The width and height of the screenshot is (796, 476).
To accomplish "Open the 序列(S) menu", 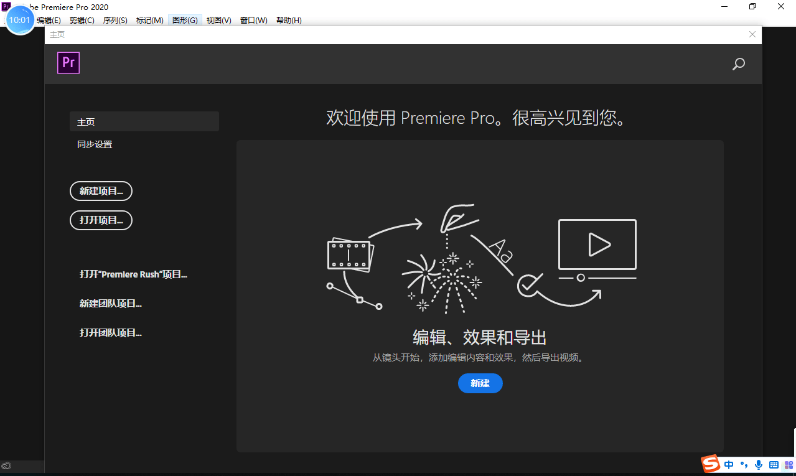I will [115, 20].
